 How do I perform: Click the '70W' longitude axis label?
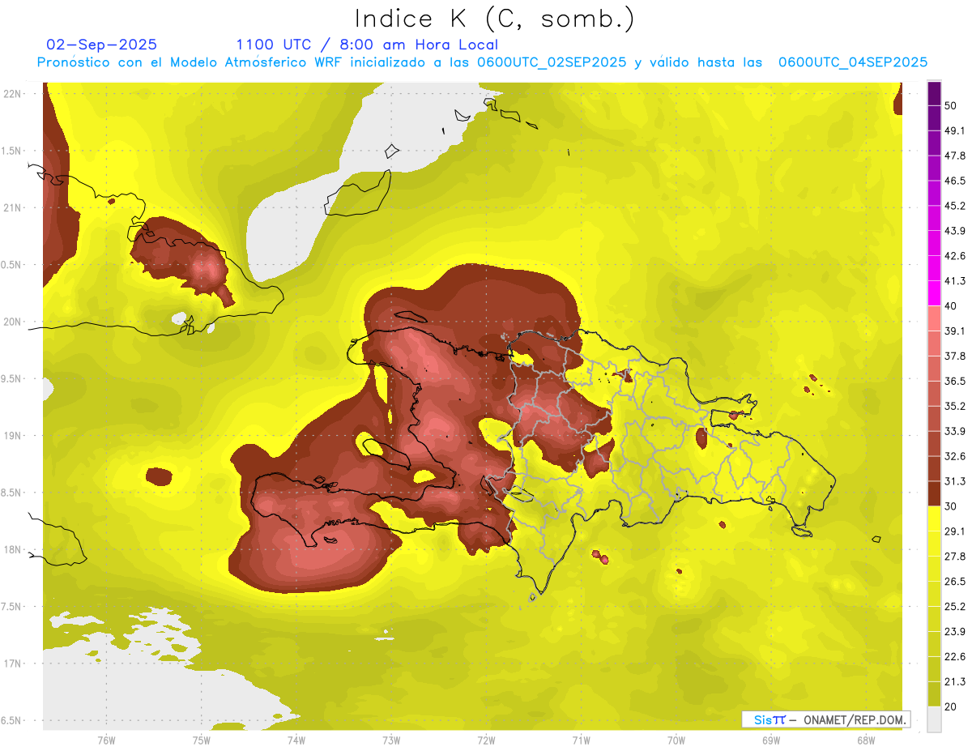point(676,740)
